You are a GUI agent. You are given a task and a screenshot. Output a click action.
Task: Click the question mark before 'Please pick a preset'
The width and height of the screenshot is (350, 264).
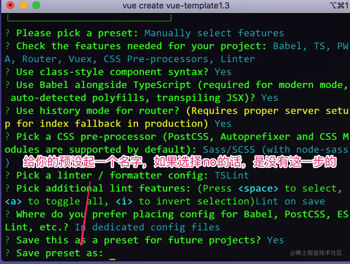tap(7, 33)
